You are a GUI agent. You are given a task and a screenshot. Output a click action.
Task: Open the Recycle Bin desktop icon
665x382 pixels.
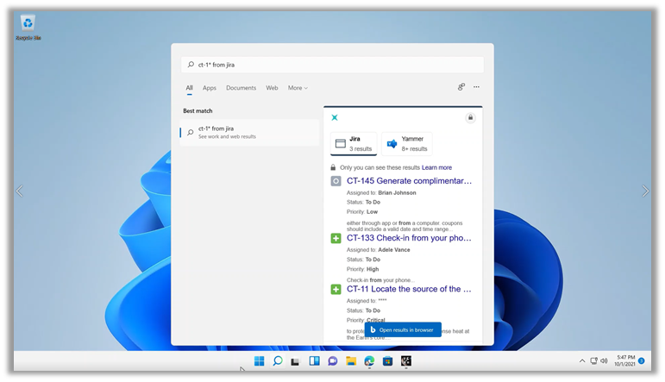click(x=28, y=27)
